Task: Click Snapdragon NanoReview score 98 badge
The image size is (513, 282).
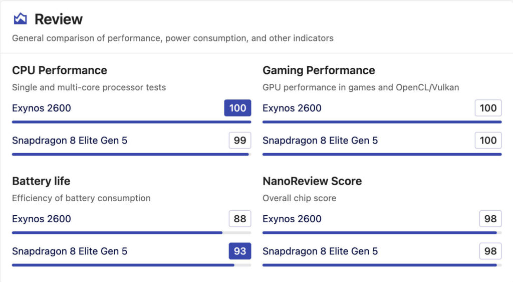Action: coord(490,251)
